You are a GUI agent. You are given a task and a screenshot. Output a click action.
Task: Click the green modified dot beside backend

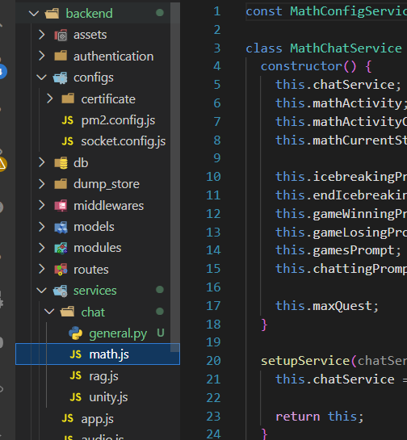[x=160, y=13]
